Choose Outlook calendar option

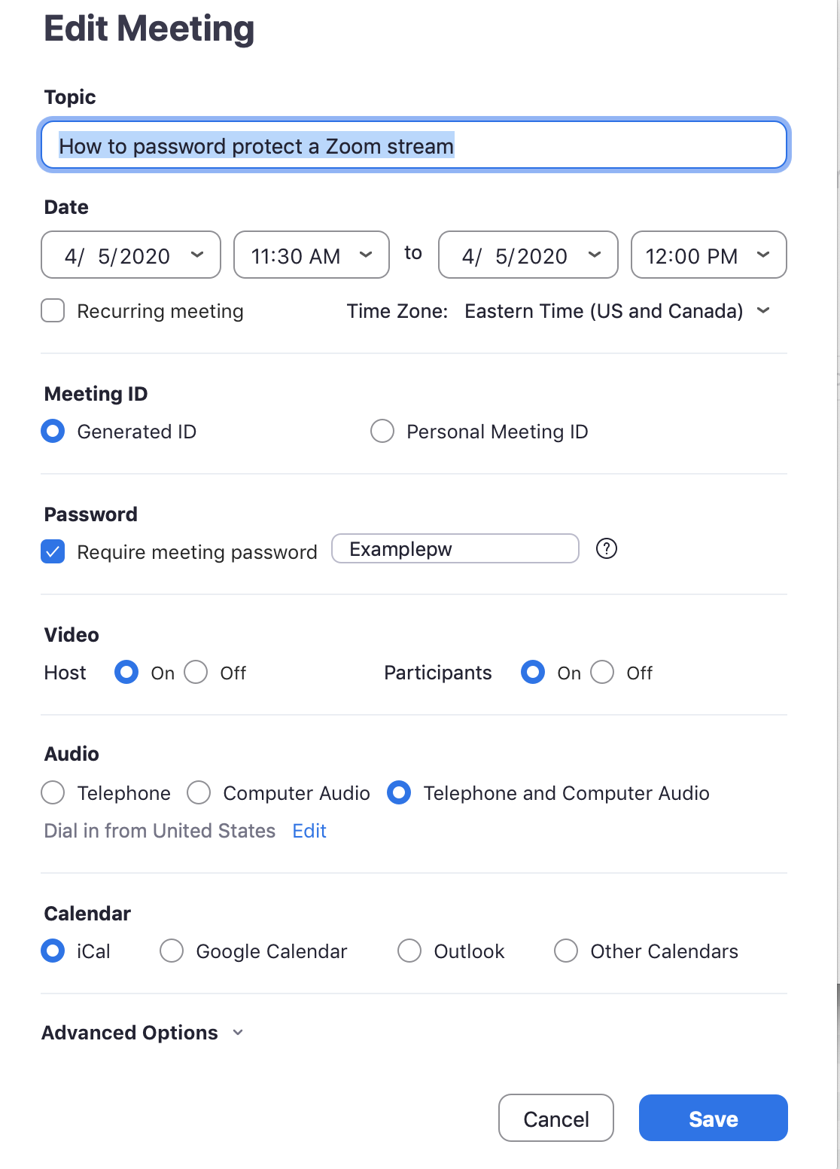[x=409, y=951]
